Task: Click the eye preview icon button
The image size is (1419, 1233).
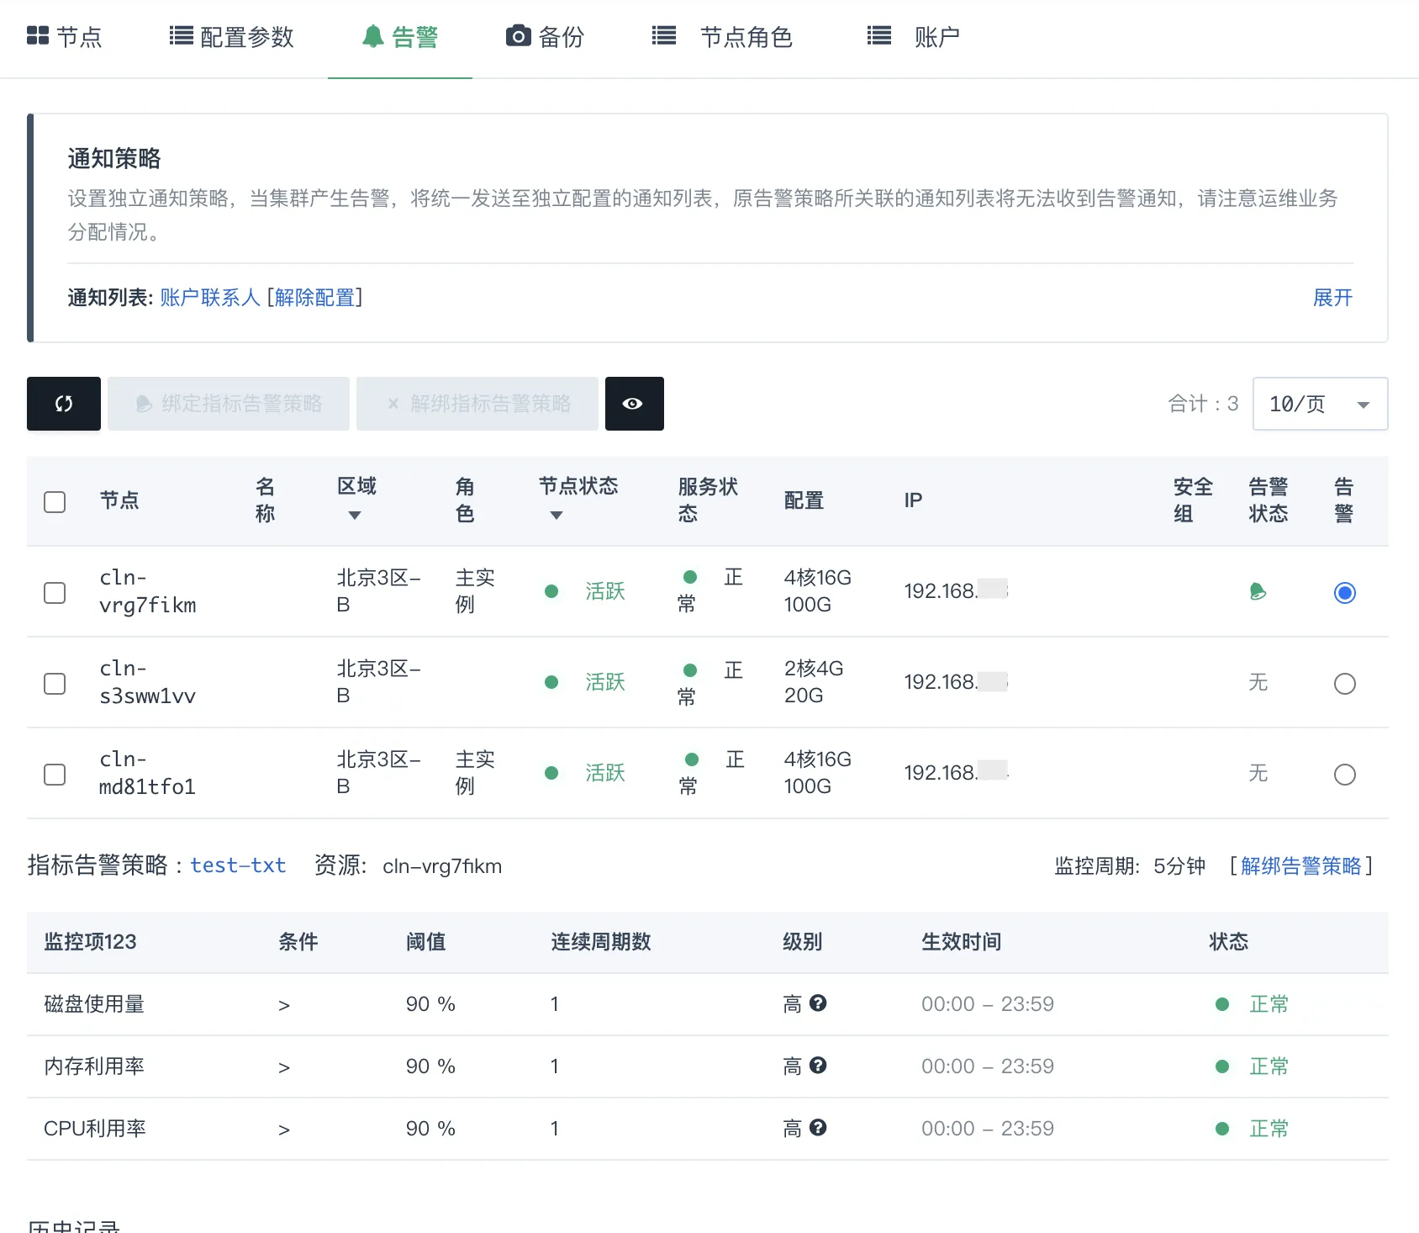Action: [633, 404]
